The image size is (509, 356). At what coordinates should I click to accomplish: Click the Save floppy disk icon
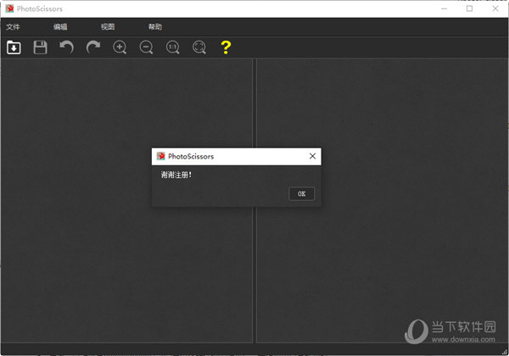click(x=40, y=47)
